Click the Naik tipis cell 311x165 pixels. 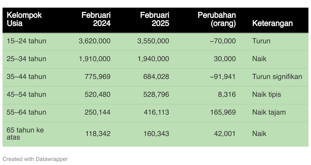[x=266, y=94]
